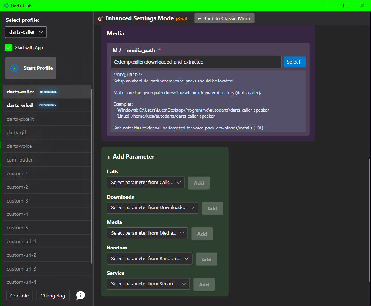The image size is (371, 306).
Task: Expand Select parameter from Random dropdown
Action: (x=150, y=259)
